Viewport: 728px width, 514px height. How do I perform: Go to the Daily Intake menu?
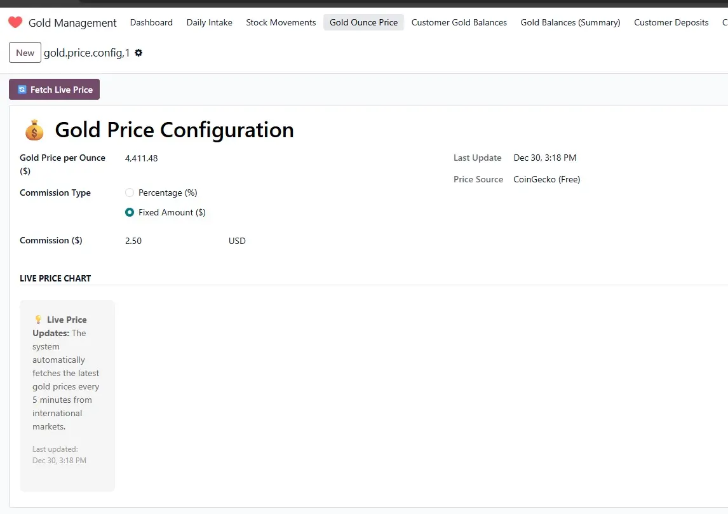point(209,22)
